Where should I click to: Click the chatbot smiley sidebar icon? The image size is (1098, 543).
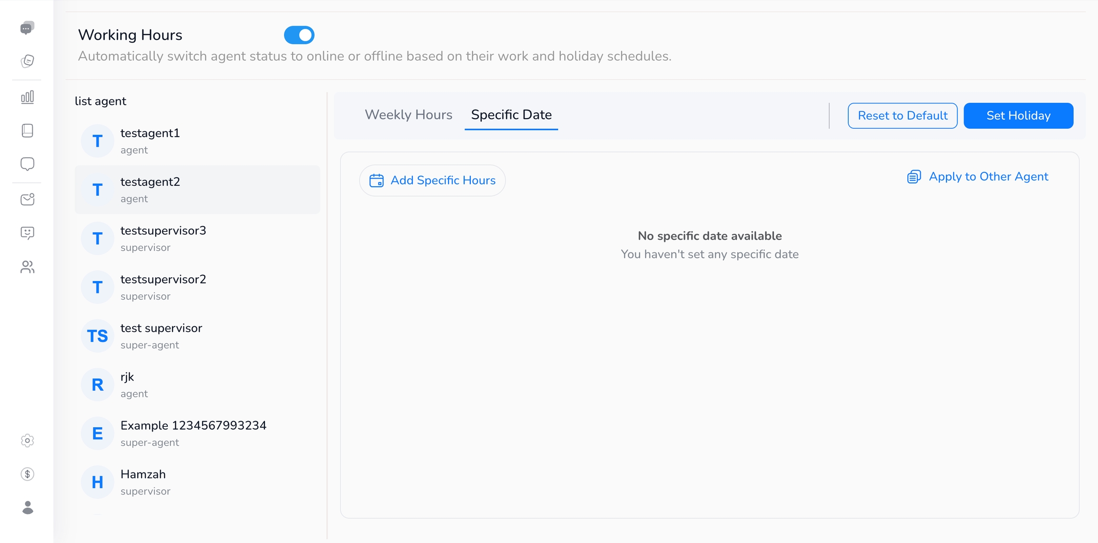pyautogui.click(x=27, y=233)
